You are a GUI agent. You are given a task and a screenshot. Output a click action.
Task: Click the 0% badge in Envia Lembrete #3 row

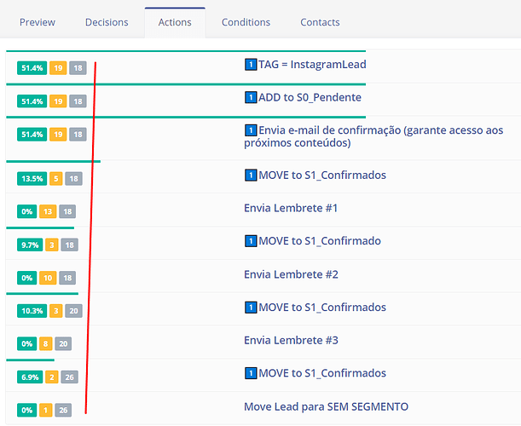pos(27,343)
